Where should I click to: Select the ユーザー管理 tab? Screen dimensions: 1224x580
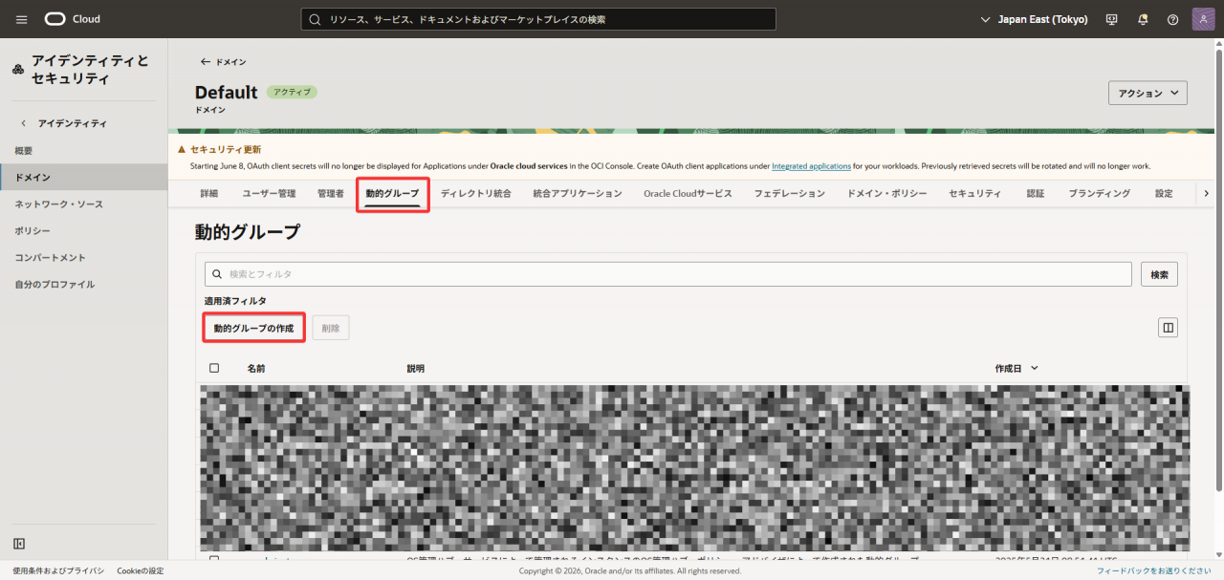click(x=269, y=193)
